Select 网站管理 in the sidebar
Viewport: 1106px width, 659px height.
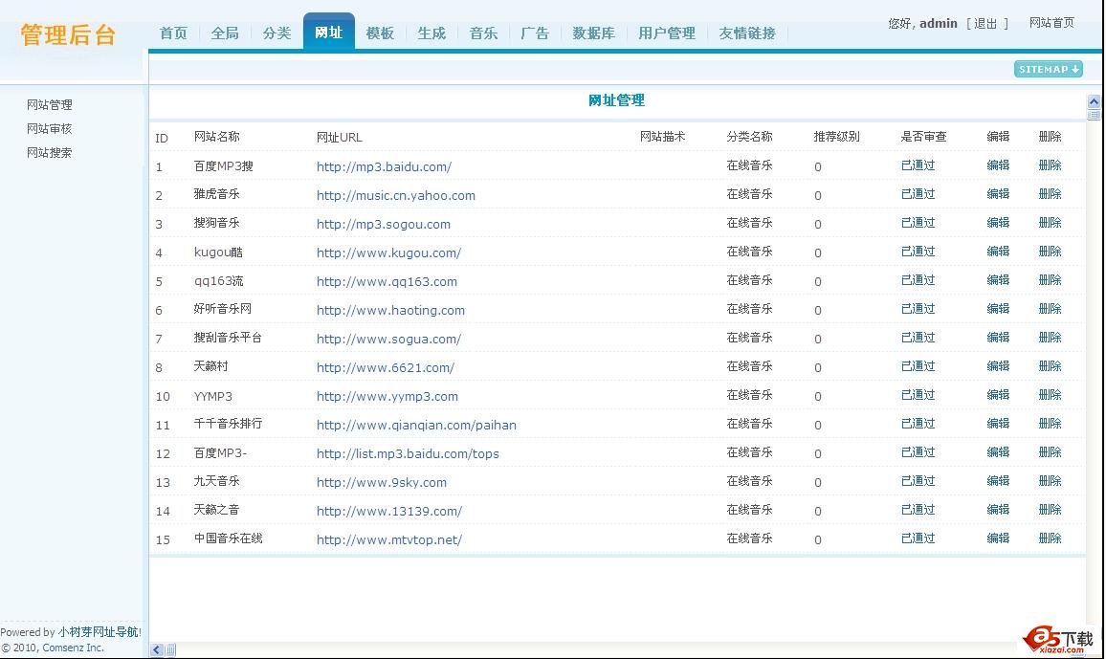tap(50, 104)
